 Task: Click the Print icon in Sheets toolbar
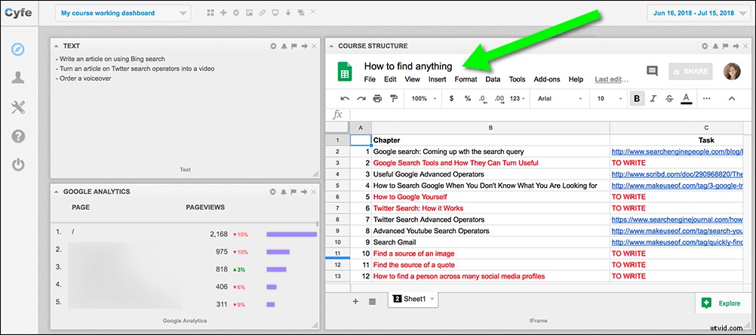[377, 98]
